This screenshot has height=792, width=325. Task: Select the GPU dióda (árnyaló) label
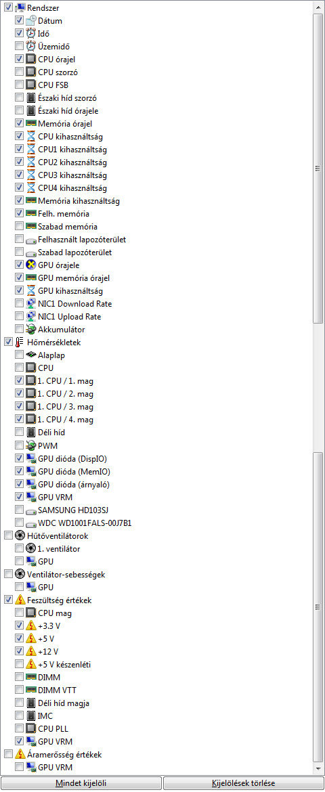pyautogui.click(x=74, y=484)
